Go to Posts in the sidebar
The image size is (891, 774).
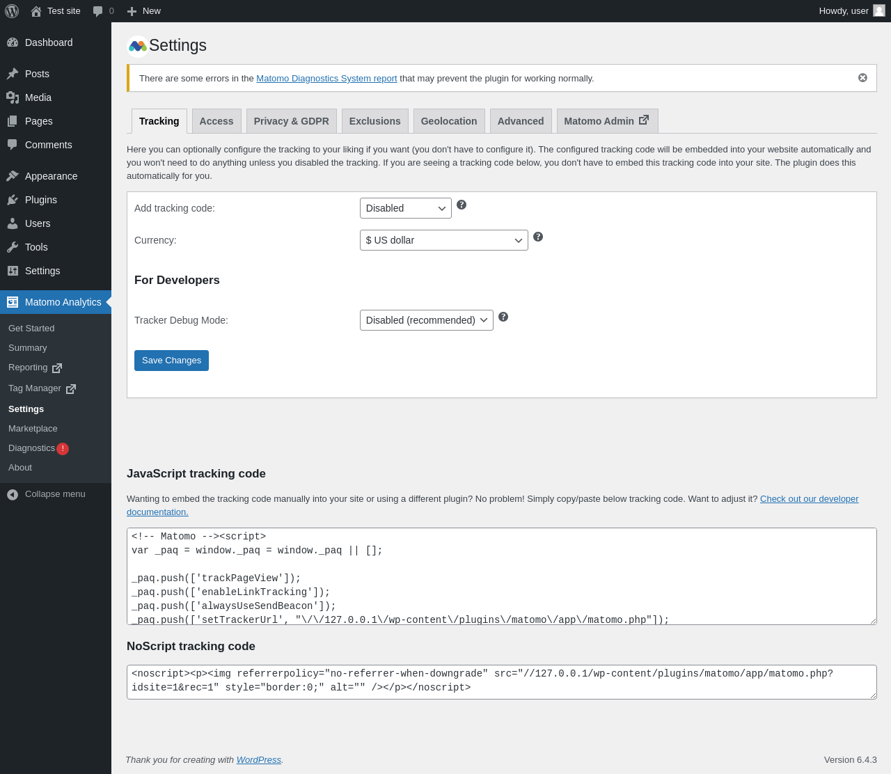[x=56, y=74]
